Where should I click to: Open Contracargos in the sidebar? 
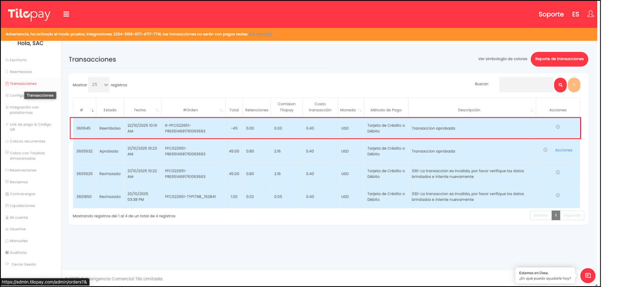22,194
